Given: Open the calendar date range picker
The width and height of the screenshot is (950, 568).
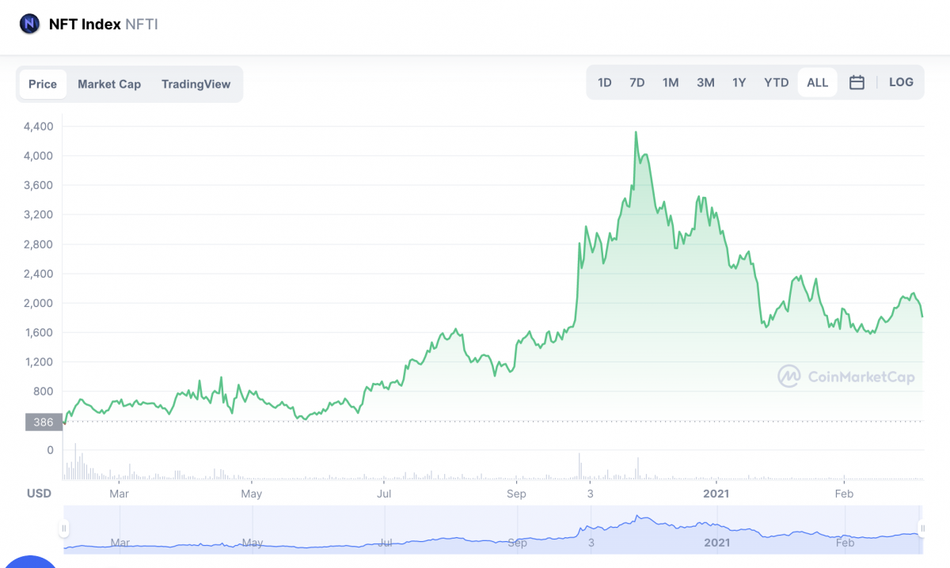Looking at the screenshot, I should (x=857, y=82).
